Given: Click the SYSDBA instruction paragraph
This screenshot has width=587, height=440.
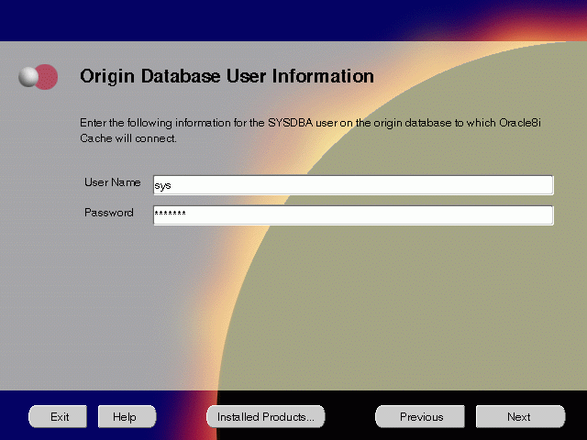Looking at the screenshot, I should pos(310,130).
